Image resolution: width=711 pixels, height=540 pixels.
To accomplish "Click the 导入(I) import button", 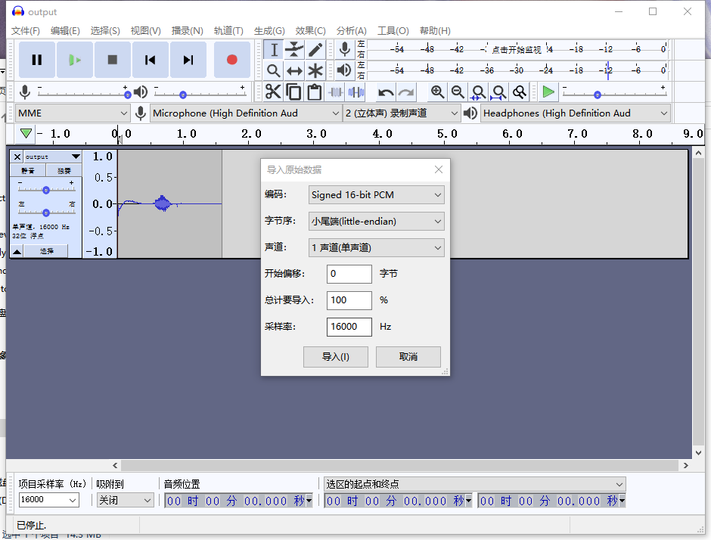I will point(335,357).
